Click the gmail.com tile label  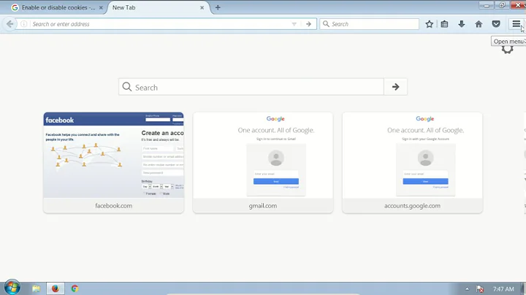click(x=263, y=205)
